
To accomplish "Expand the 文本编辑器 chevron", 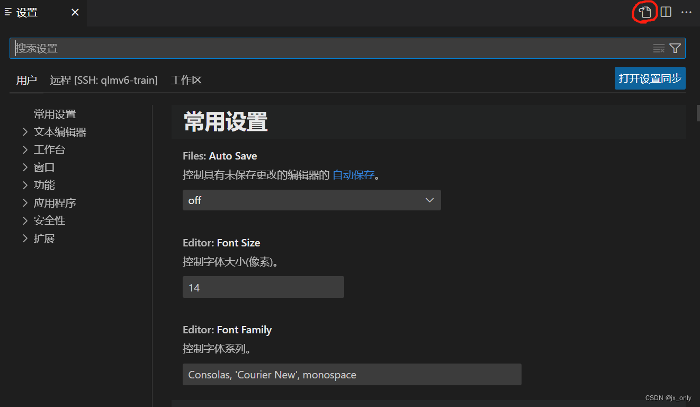I will coord(25,132).
